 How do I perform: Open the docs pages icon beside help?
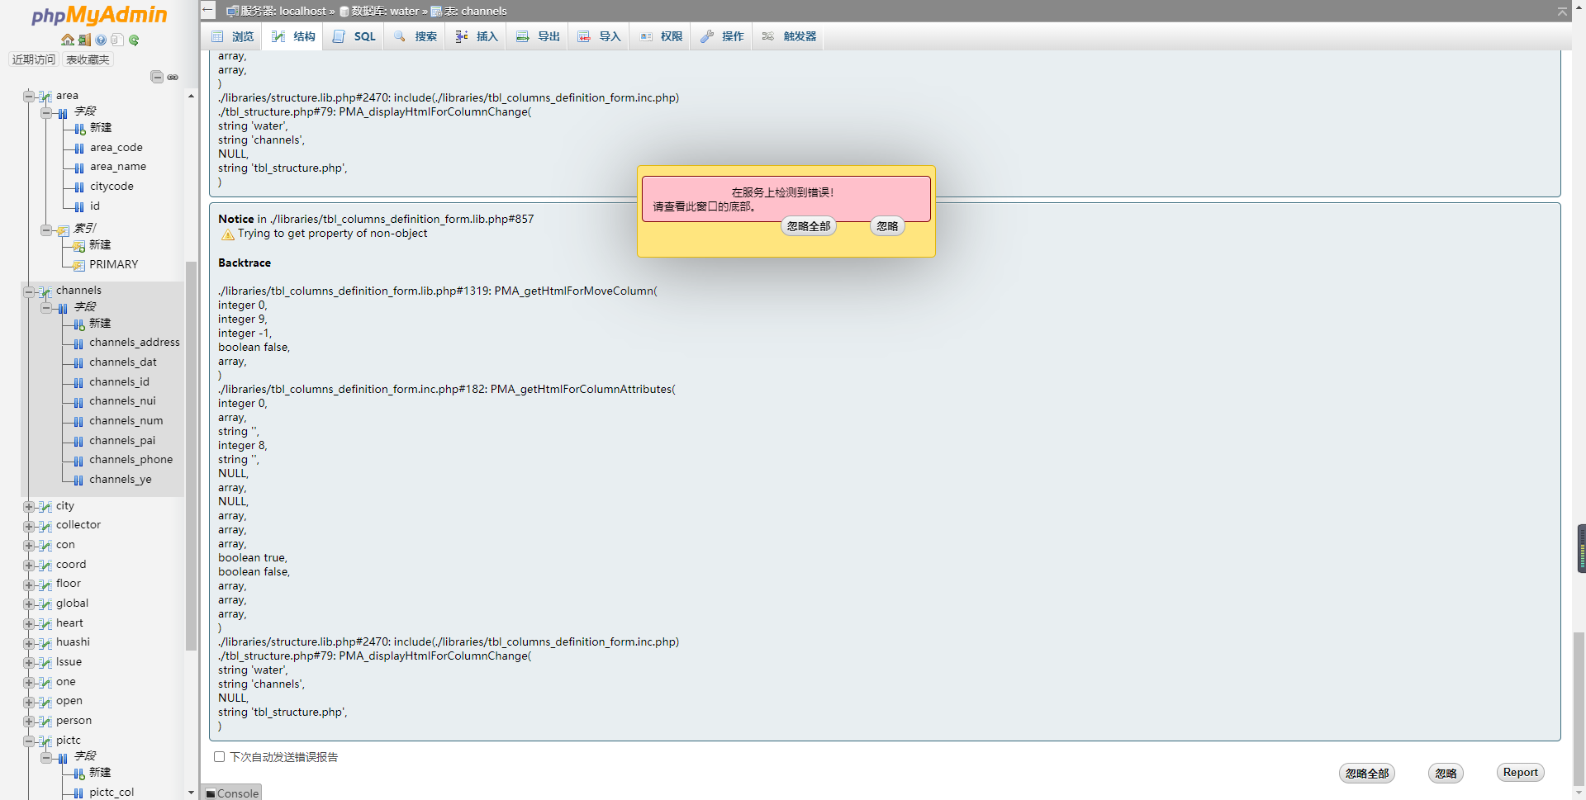coord(117,40)
